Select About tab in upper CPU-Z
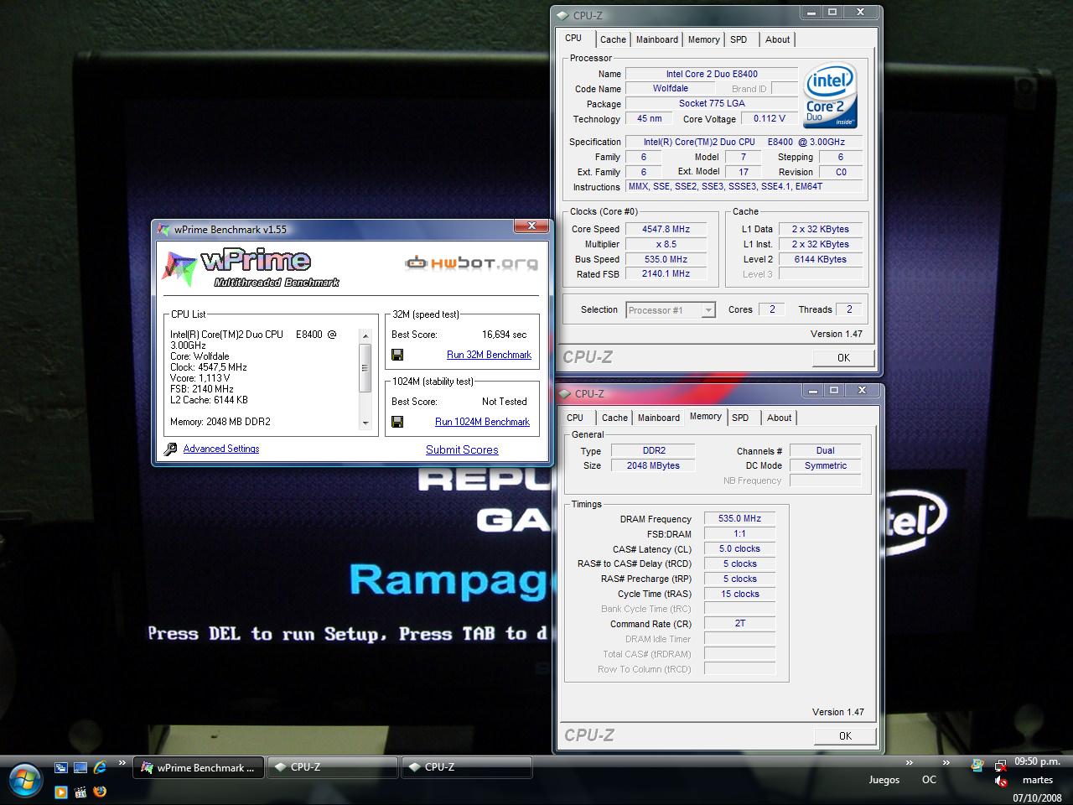The image size is (1073, 805). (777, 39)
